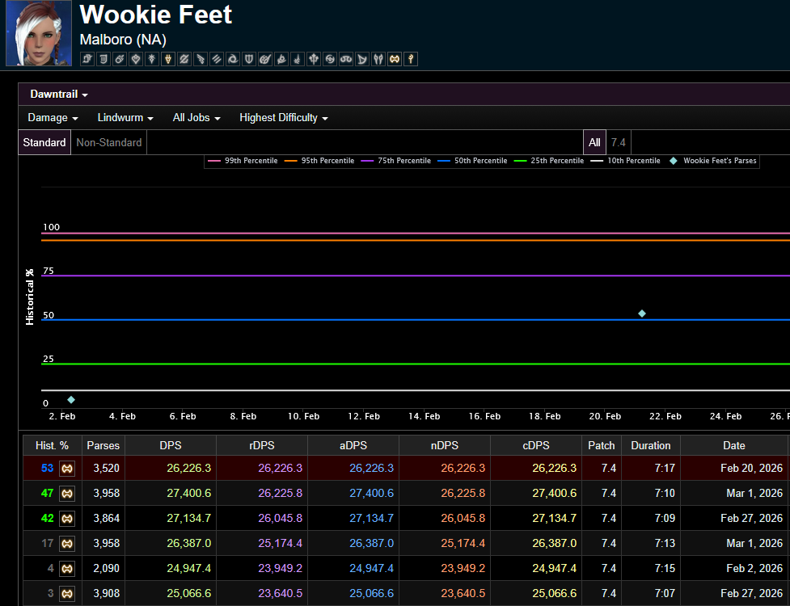Click the job icon in the 53 percentile row
This screenshot has height=606, width=790.
coord(68,468)
